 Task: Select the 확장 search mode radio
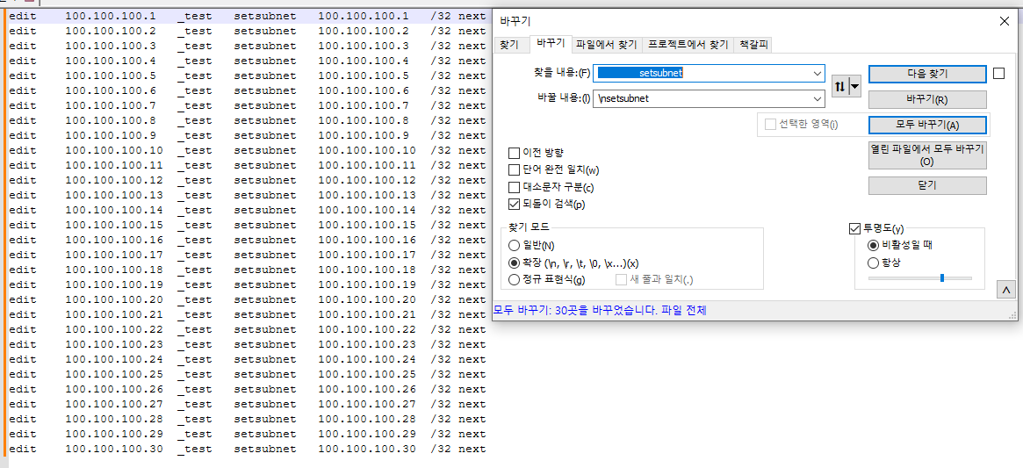pos(514,263)
